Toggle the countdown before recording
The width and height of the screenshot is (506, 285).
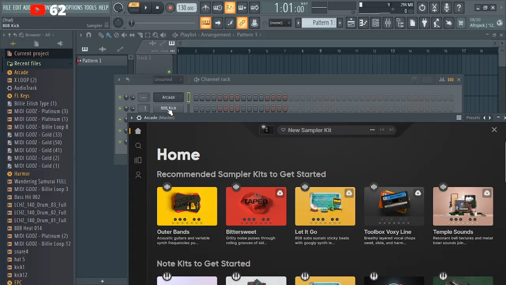point(230,8)
